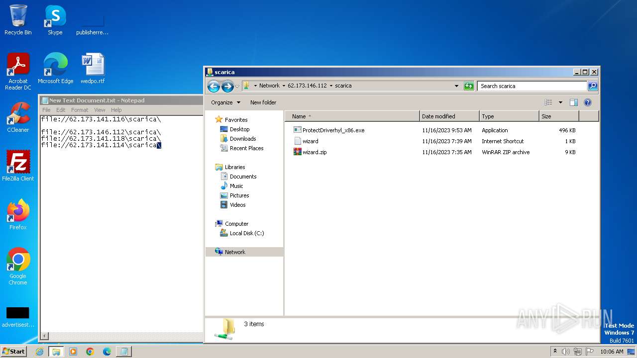
Task: Open Pictures library
Action: (234, 195)
